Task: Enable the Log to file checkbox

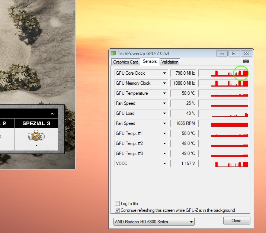Action: coord(117,203)
